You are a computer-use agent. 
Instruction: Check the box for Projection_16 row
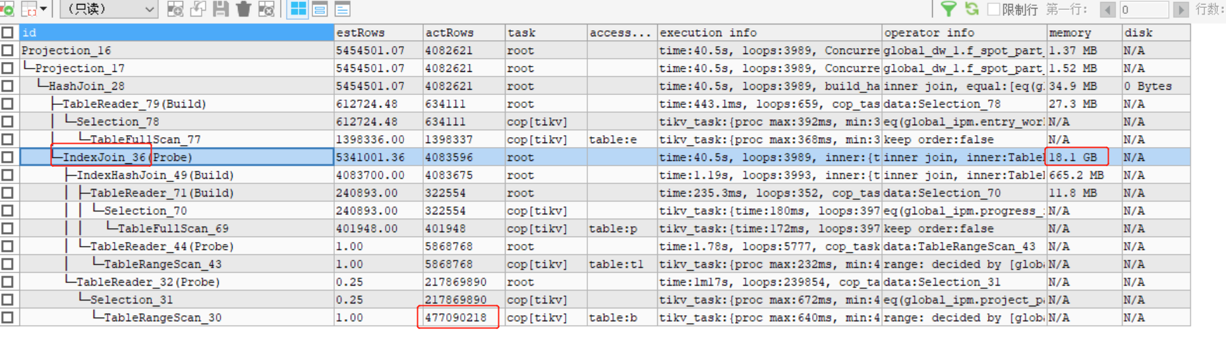click(x=7, y=50)
